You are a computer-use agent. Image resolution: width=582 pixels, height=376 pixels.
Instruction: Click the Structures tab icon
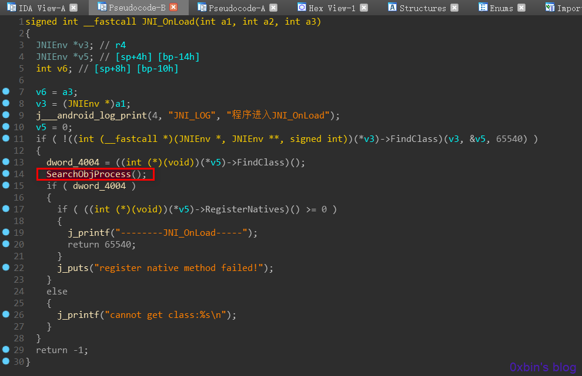tap(392, 7)
